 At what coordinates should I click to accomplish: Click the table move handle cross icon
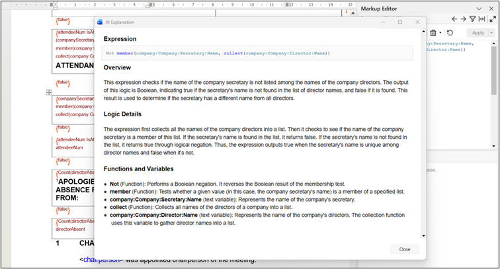49,93
